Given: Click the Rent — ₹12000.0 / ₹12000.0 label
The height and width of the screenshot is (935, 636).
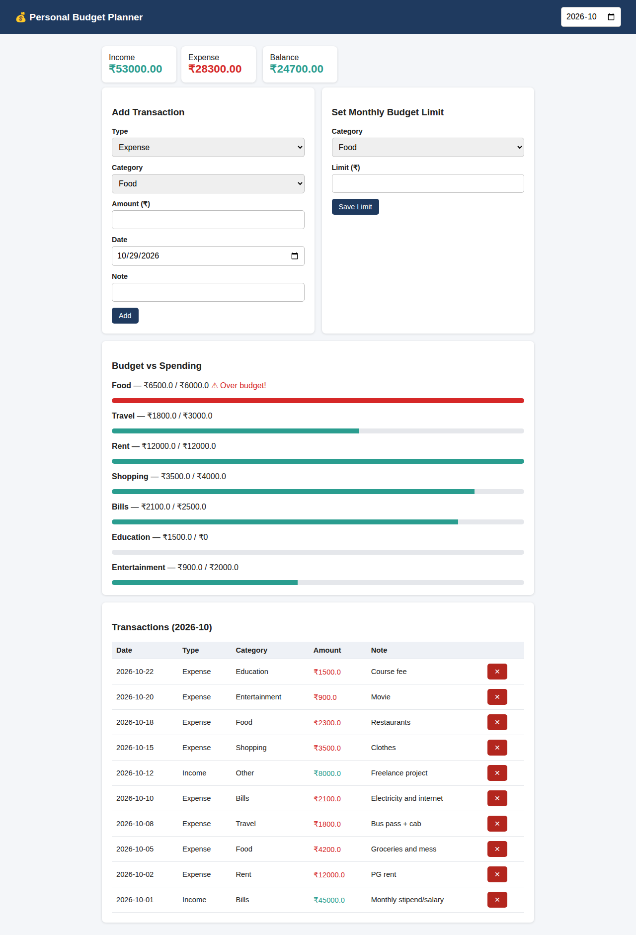Looking at the screenshot, I should pyautogui.click(x=164, y=446).
